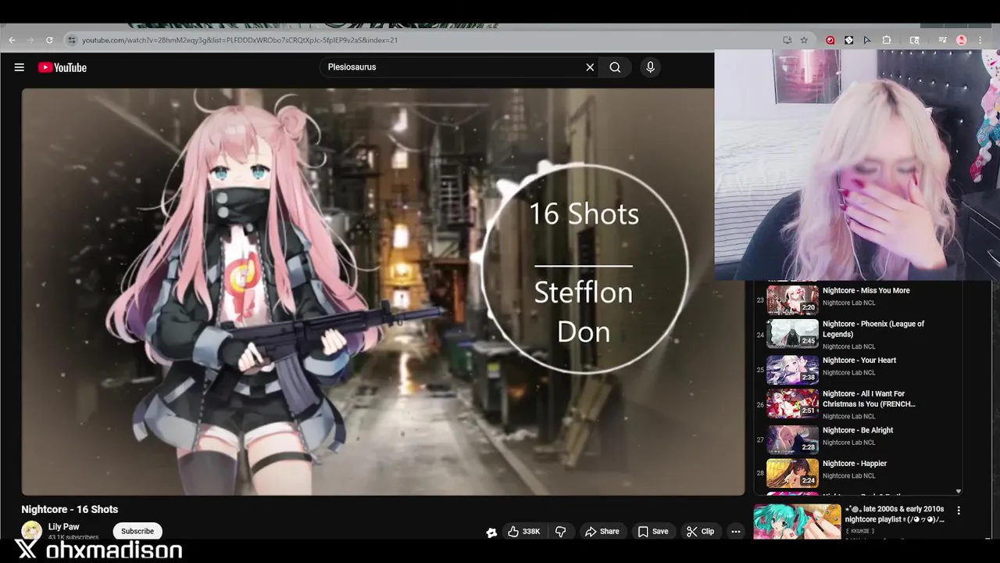This screenshot has width=1000, height=563.
Task: View site information icon in address bar
Action: tap(71, 40)
